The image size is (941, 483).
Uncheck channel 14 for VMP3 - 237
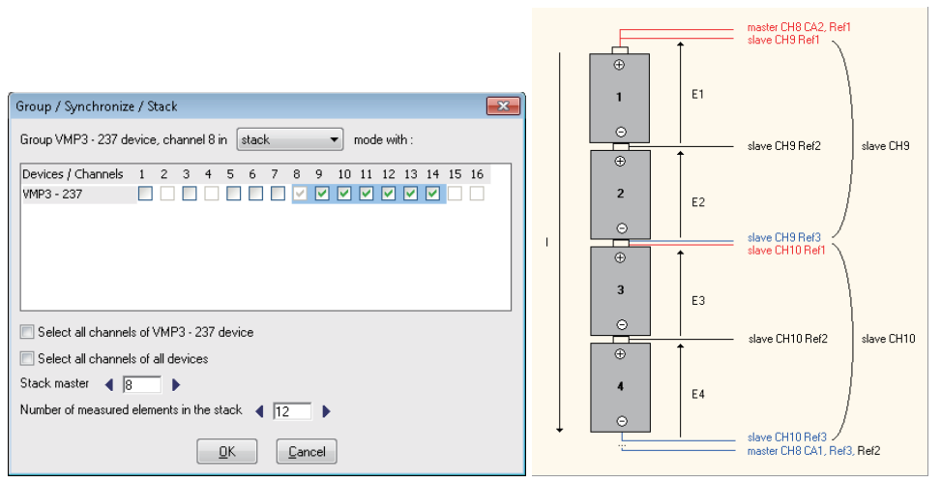point(432,194)
